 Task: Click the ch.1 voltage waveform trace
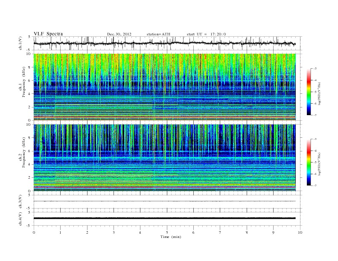(x=164, y=43)
